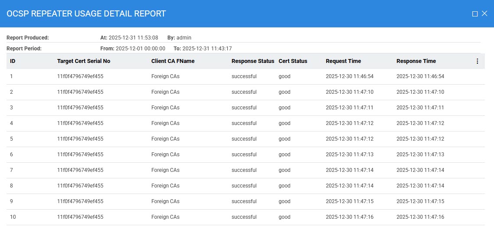This screenshot has width=494, height=227.
Task: Select the ID cell of row 7
Action: 12,170
